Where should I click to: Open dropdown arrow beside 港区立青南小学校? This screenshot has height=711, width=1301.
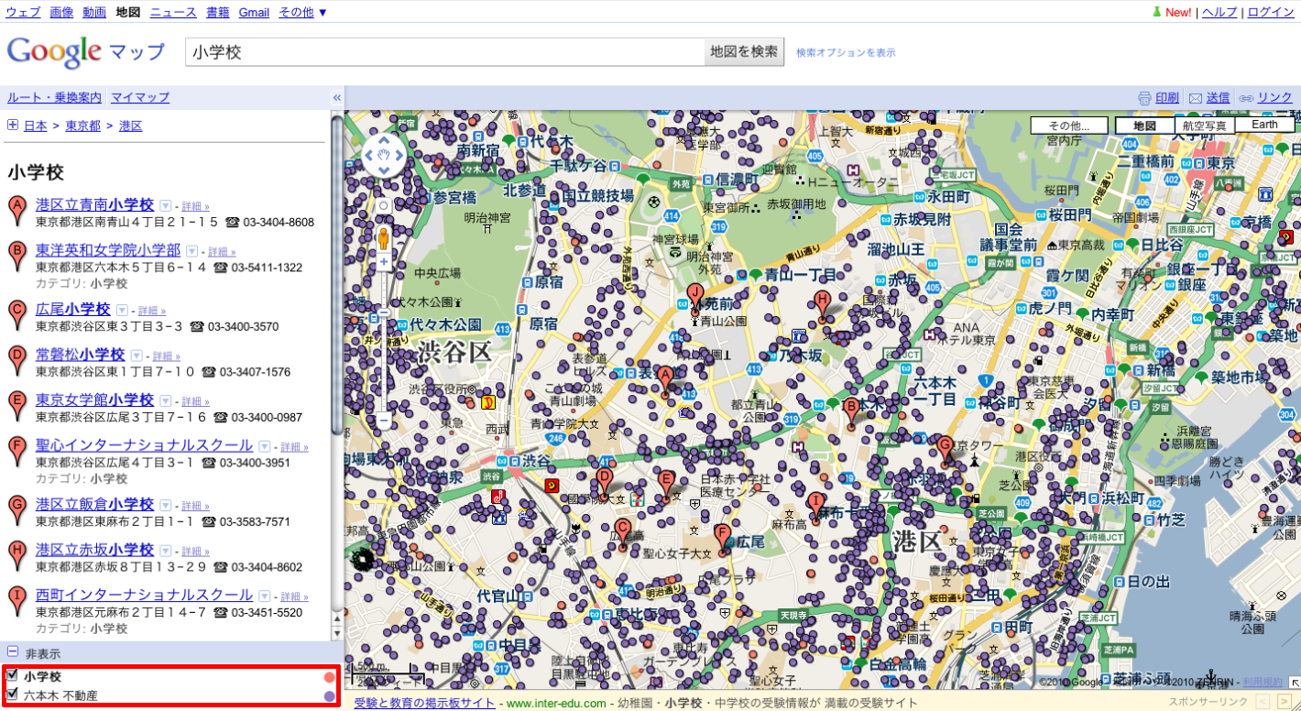pos(166,206)
